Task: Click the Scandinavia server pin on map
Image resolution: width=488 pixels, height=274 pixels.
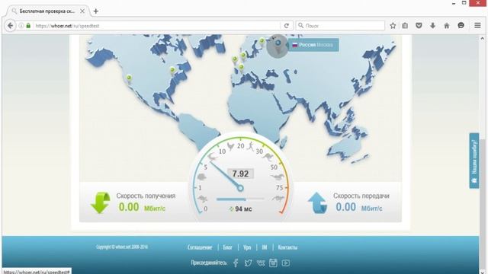Action: [x=262, y=42]
